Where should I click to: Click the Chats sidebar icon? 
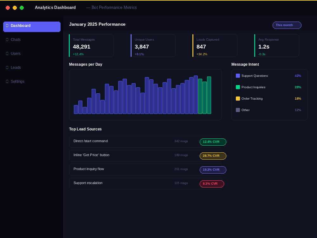(x=7, y=39)
